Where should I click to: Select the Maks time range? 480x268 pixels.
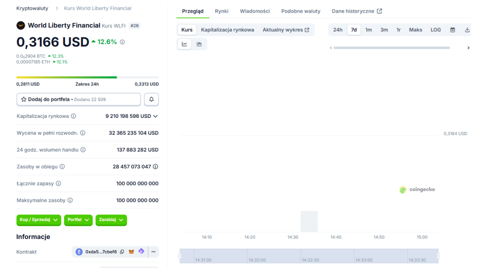point(415,30)
